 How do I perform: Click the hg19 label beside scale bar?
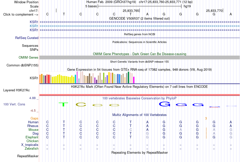187,6
